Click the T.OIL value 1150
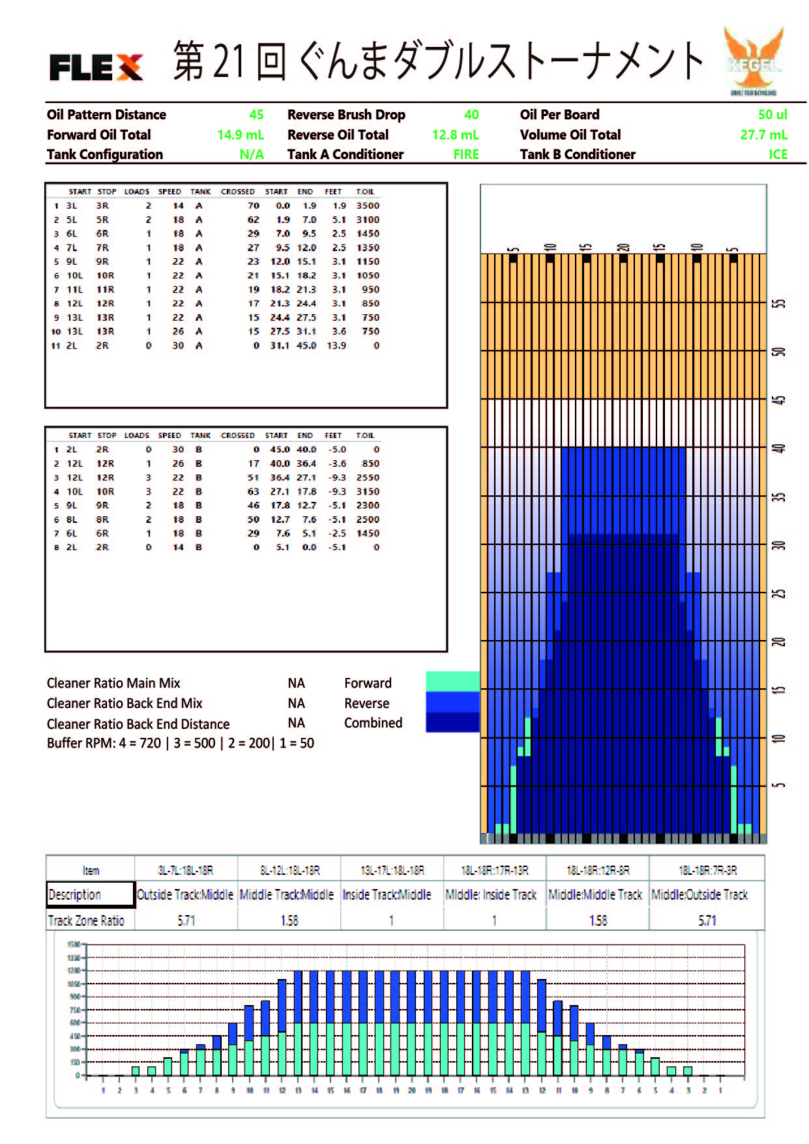 coord(368,261)
